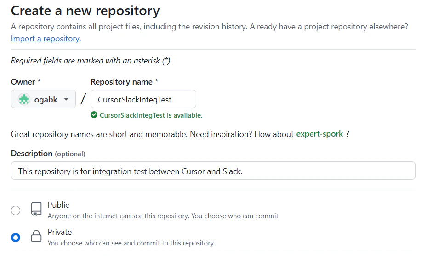
Task: Click the Owner field label
Action: point(26,82)
